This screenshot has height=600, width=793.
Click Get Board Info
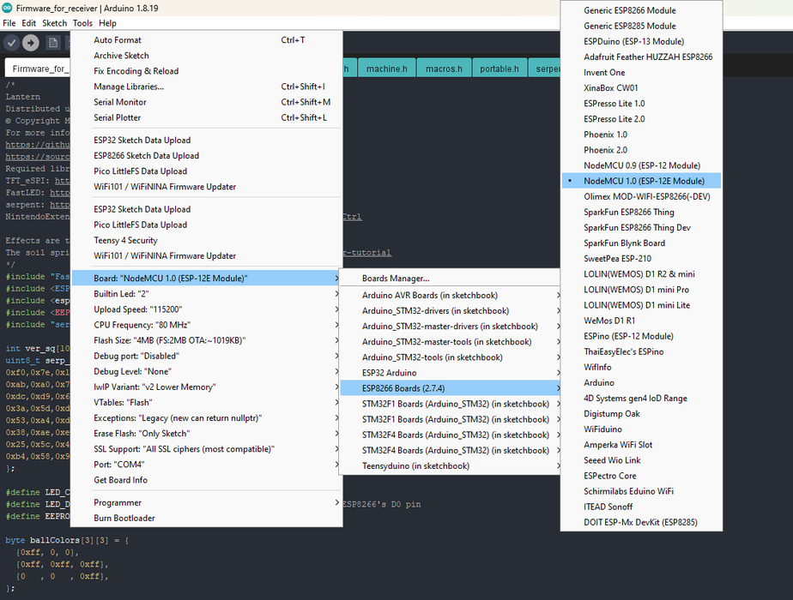click(x=207, y=480)
